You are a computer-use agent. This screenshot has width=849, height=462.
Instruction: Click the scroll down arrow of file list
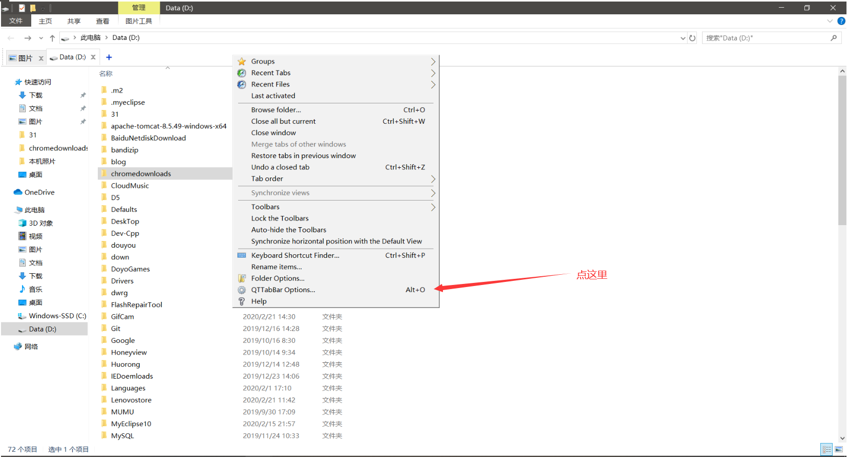click(x=842, y=438)
